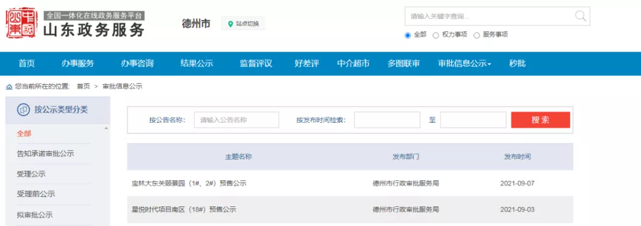Select 全部 in the left category list
The image size is (641, 226).
click(24, 133)
